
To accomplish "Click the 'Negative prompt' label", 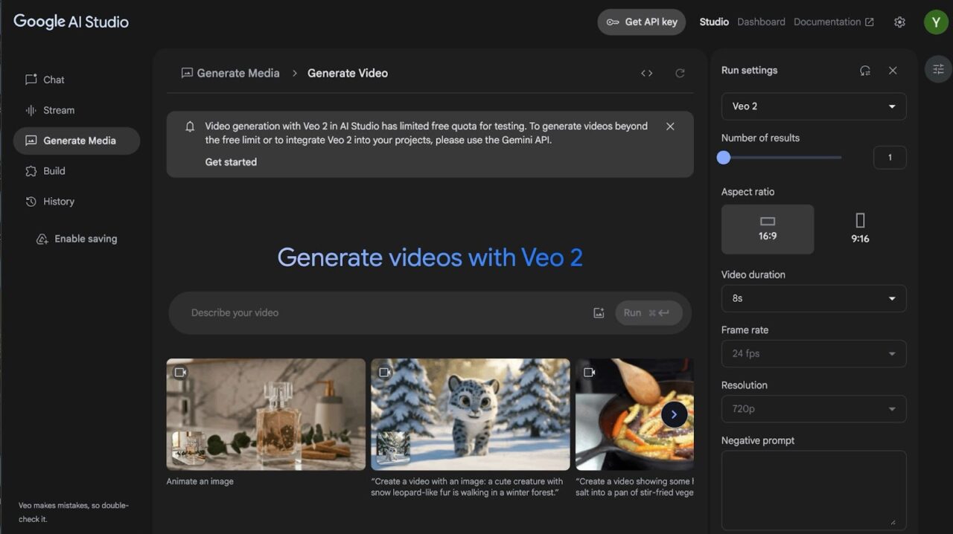I will (758, 440).
